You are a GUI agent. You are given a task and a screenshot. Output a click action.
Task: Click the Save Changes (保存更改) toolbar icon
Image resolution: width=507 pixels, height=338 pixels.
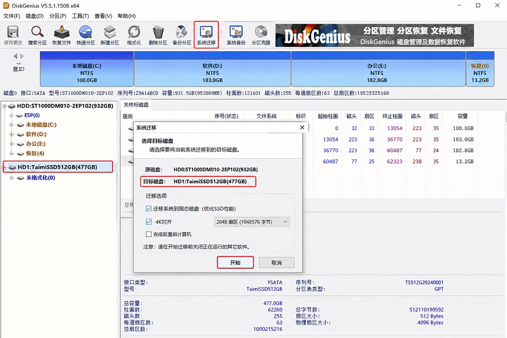click(14, 35)
